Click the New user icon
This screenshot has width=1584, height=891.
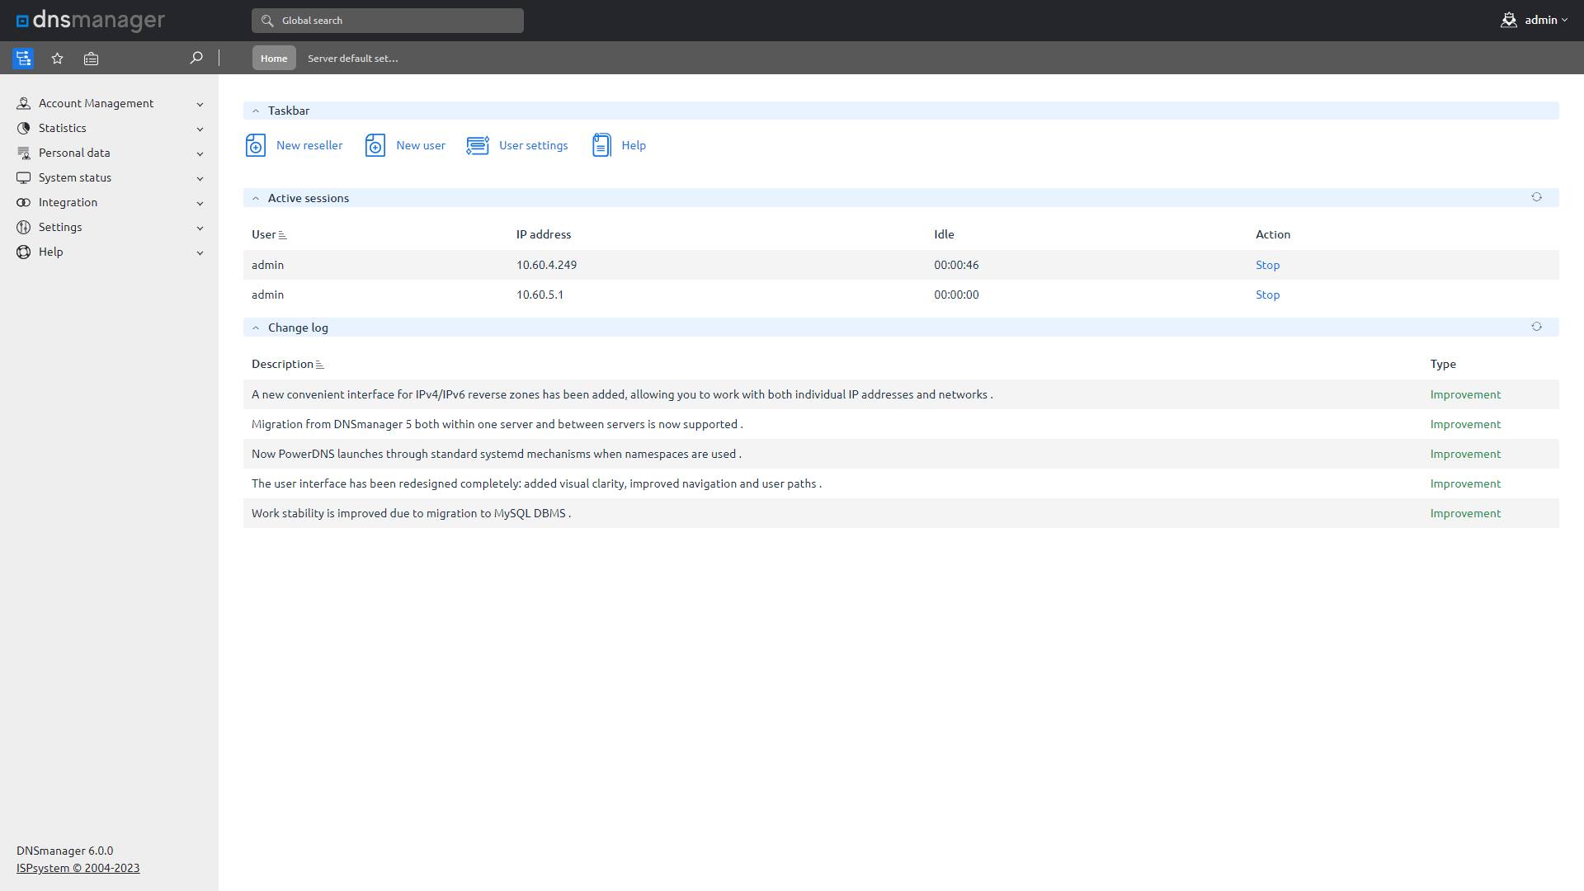375,145
